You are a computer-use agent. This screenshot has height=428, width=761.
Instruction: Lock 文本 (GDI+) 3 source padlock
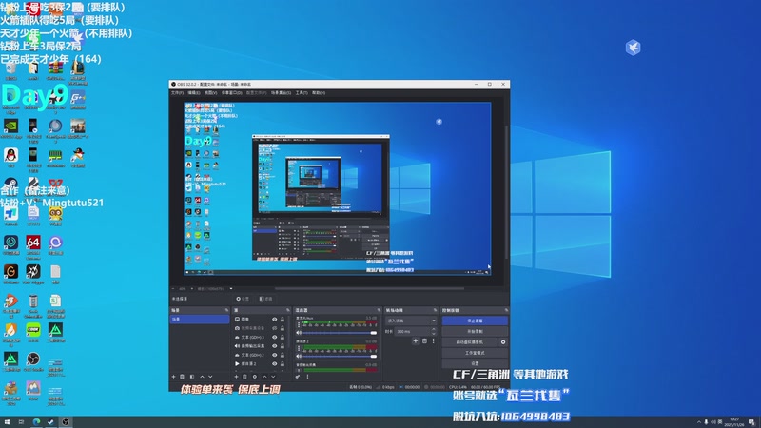tap(282, 338)
